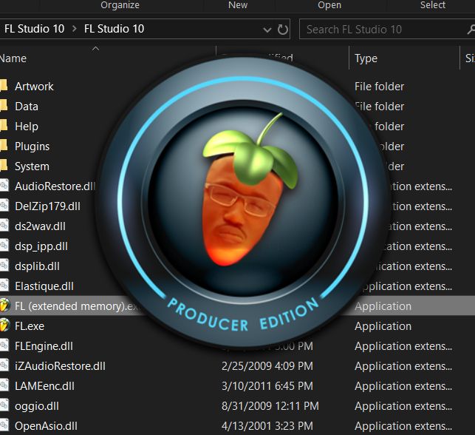Click the Elastique.dll file icon

(4, 286)
